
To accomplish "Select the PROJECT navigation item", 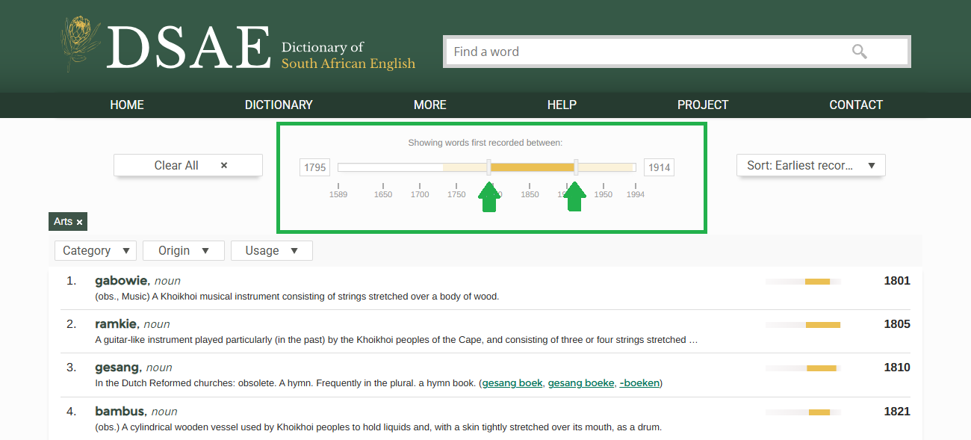I will (702, 105).
